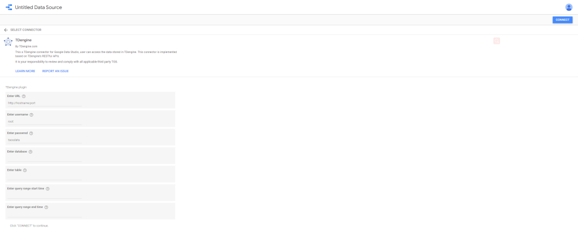Focus the URL input field

point(44,103)
